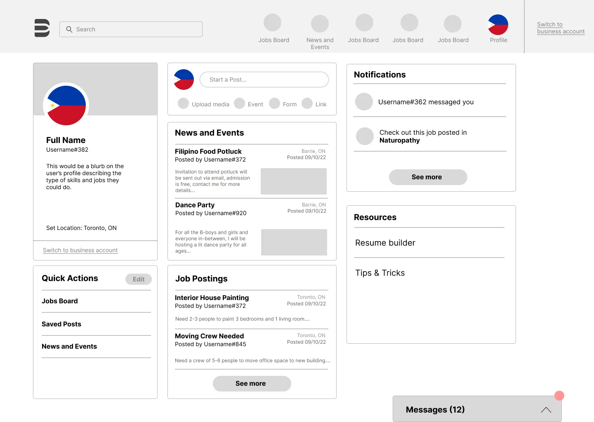The width and height of the screenshot is (594, 422).
Task: Click the Start a Post input field
Action: coord(264,79)
